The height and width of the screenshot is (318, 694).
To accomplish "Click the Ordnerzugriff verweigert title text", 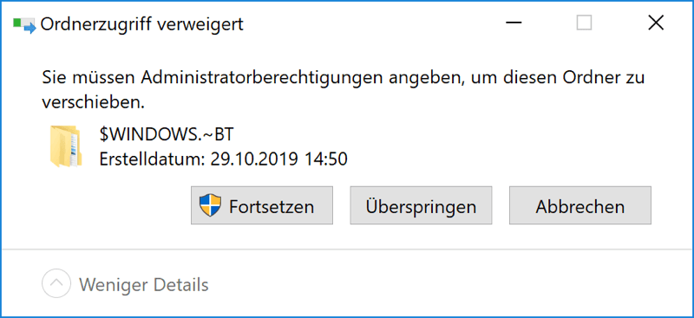I will pos(142,24).
